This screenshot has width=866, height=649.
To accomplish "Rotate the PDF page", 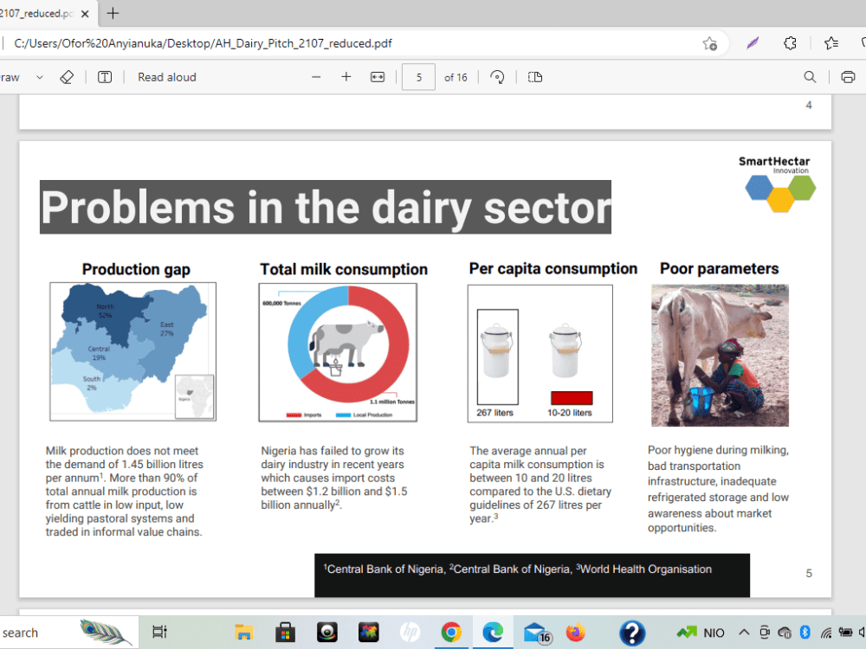I will [497, 77].
